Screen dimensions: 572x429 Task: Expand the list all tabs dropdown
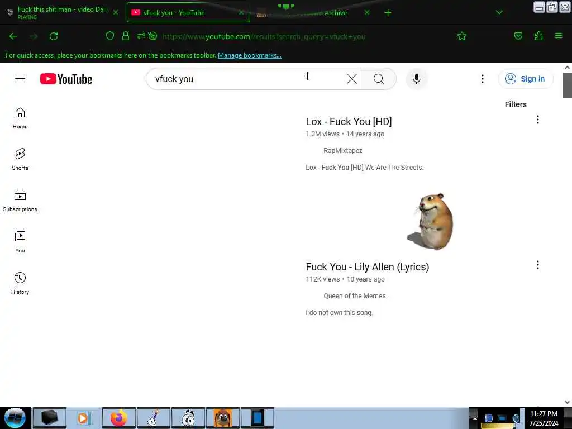[499, 12]
